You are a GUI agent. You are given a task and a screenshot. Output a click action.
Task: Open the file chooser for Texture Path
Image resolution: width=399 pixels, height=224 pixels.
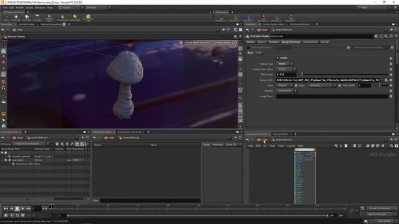[386, 80]
